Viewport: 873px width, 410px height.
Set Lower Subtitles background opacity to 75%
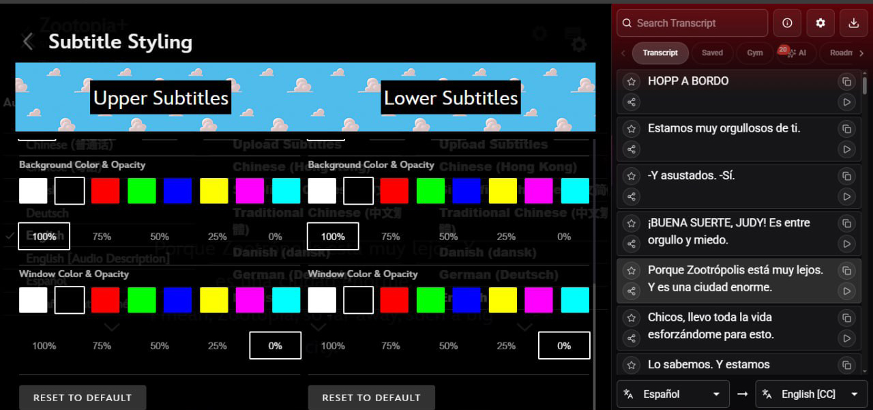coord(391,237)
